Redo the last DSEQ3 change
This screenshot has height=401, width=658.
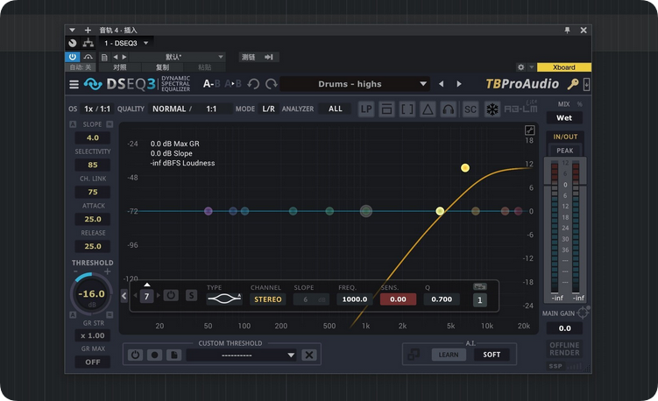coord(272,84)
